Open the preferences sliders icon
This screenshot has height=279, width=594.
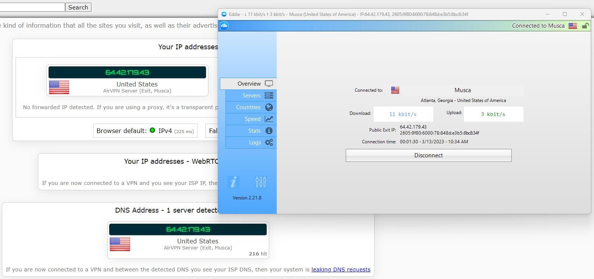pos(261,182)
